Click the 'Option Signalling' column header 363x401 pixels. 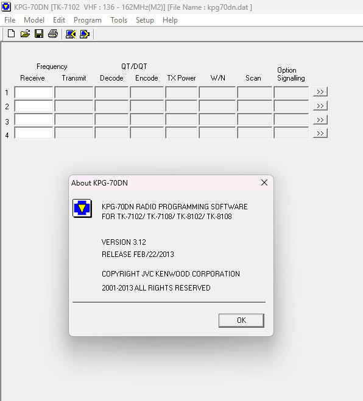coord(291,74)
